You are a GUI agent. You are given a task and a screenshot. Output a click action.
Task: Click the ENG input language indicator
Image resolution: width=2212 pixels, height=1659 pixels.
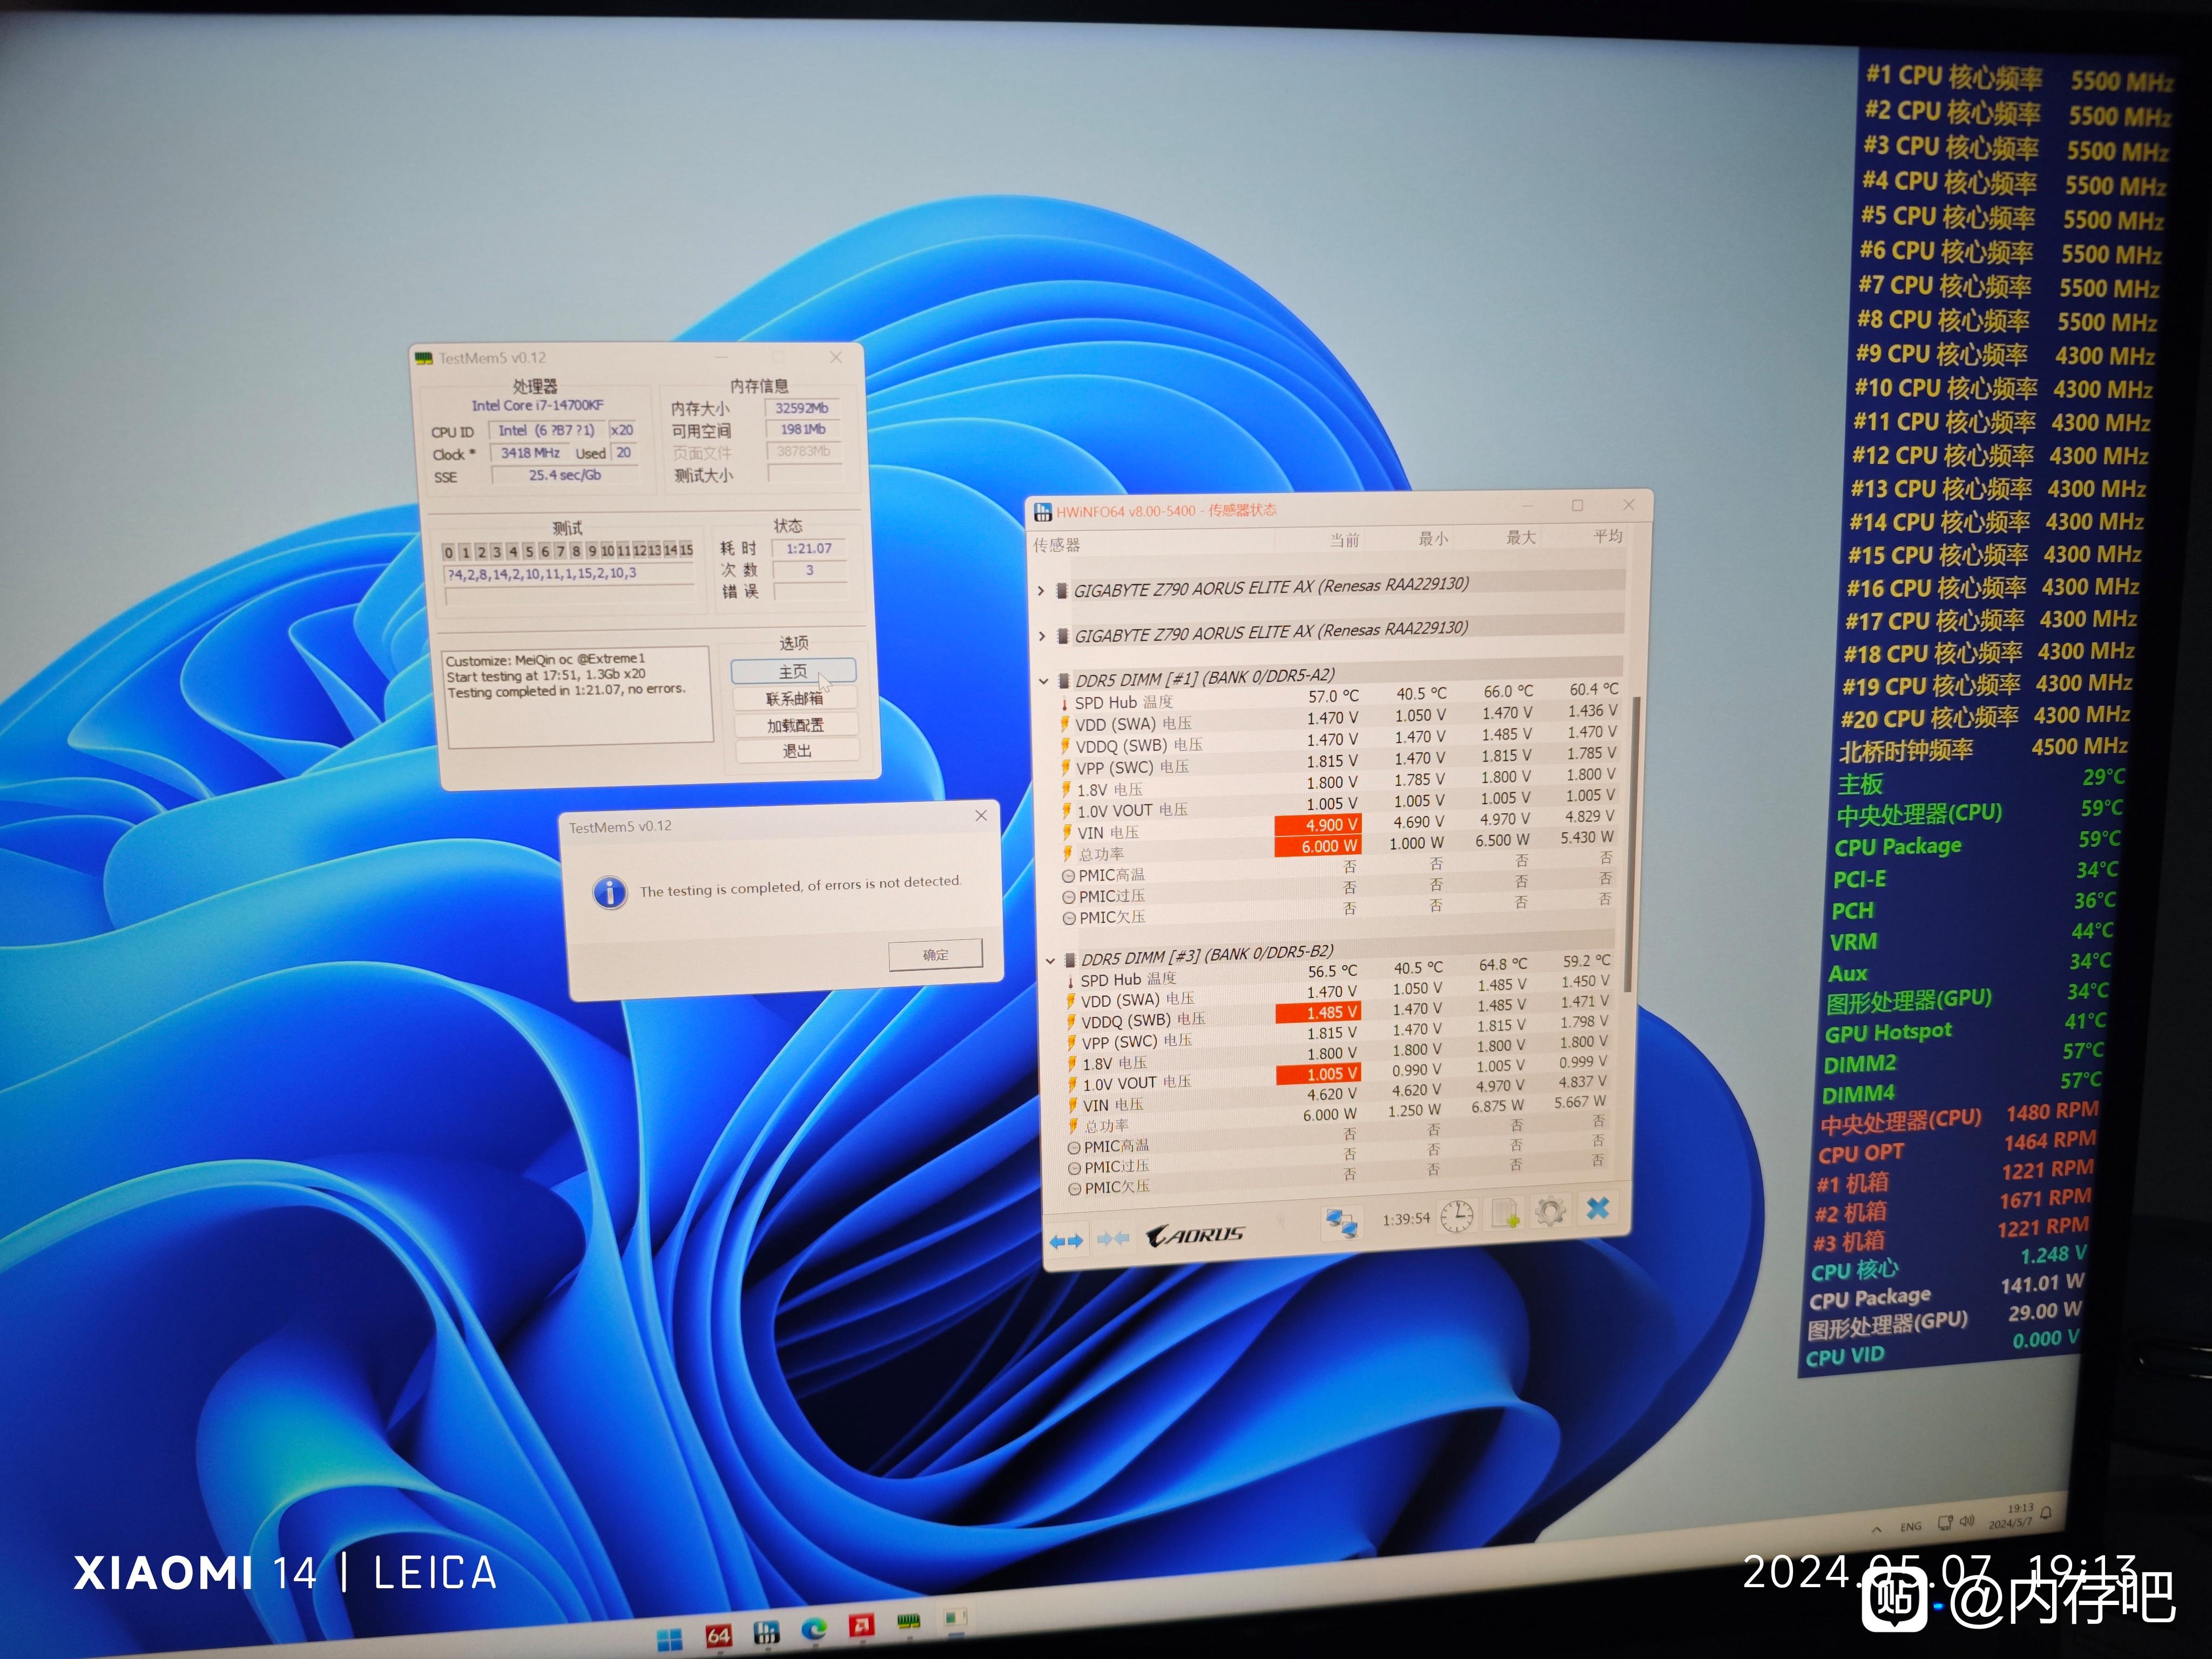click(x=1911, y=1527)
